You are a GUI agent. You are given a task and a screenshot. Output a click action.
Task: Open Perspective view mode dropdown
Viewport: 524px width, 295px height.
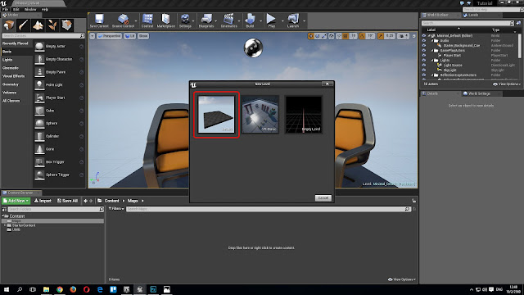pyautogui.click(x=109, y=36)
